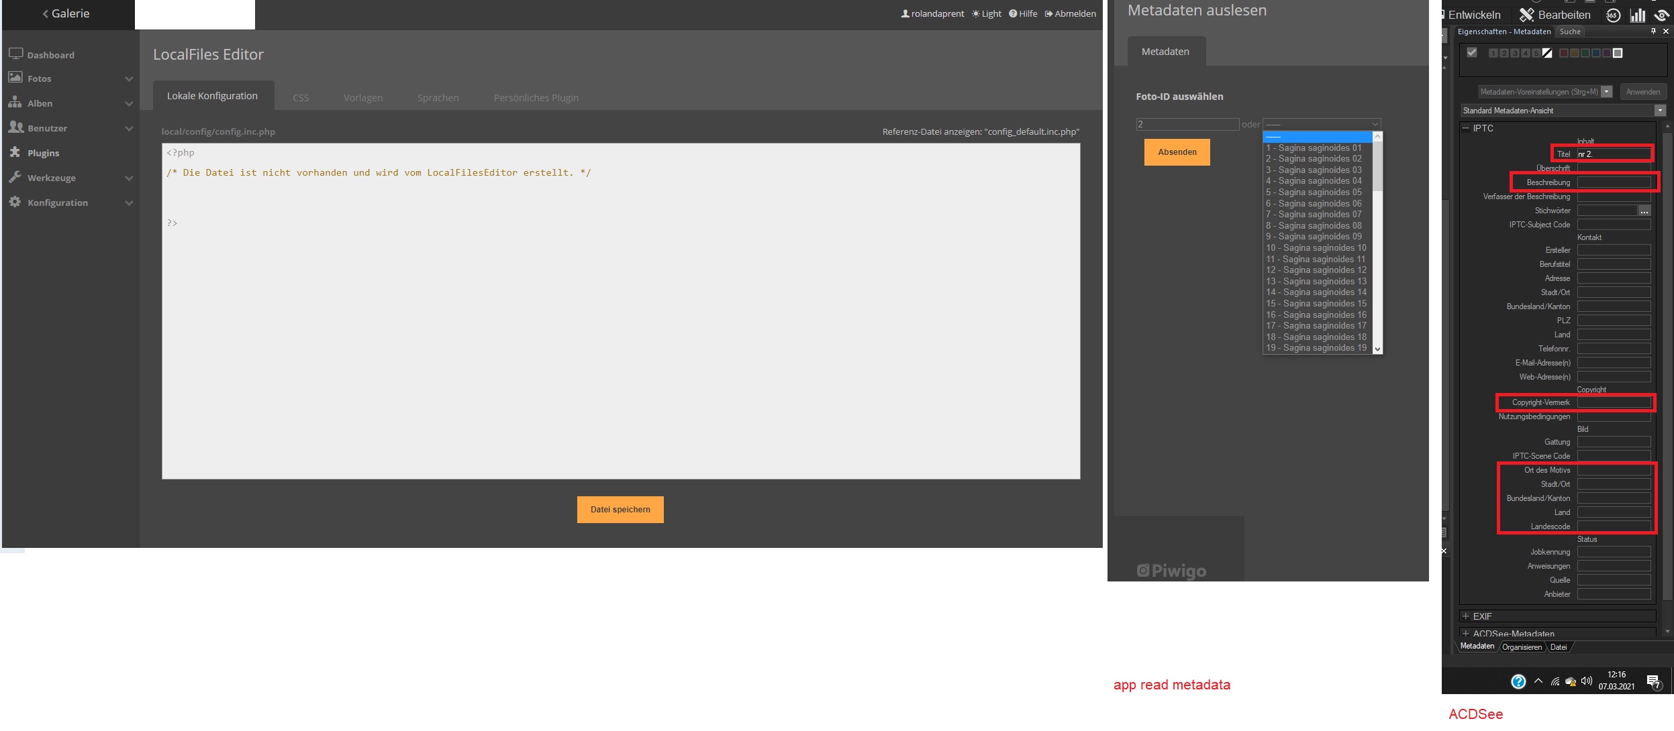Viewport: 1674px width, 731px height.
Task: Expand the Werkzeuge menu chevron
Action: tap(129, 178)
